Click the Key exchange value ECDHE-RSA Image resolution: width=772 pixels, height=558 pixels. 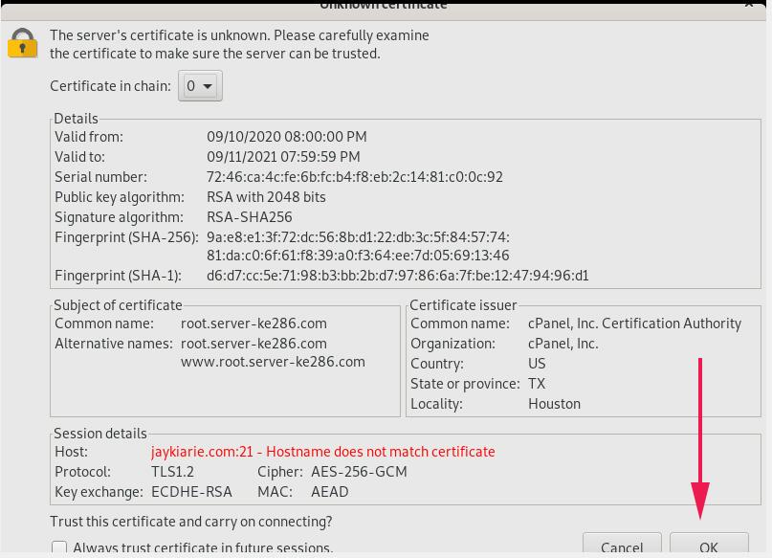(191, 492)
